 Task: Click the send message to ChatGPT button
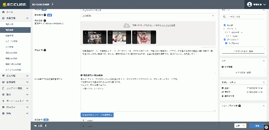click(x=97, y=115)
